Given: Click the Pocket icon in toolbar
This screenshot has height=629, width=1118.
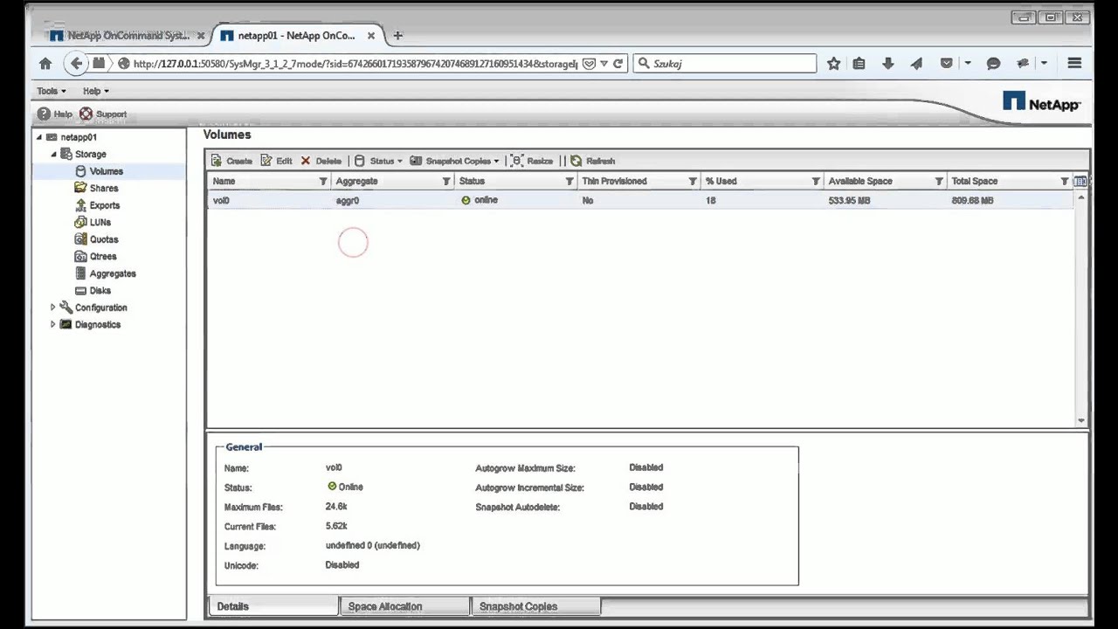Looking at the screenshot, I should pyautogui.click(x=946, y=63).
